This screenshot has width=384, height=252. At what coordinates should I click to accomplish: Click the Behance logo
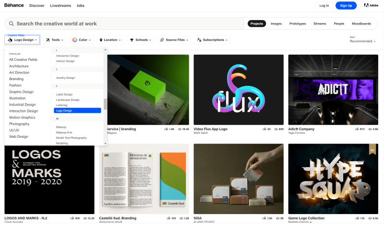[x=14, y=5]
